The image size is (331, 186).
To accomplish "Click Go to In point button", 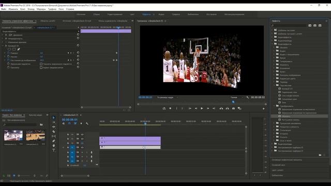I will pos(190,109).
